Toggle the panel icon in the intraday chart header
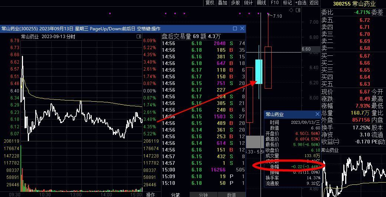The height and width of the screenshot is (197, 386). tap(138, 36)
